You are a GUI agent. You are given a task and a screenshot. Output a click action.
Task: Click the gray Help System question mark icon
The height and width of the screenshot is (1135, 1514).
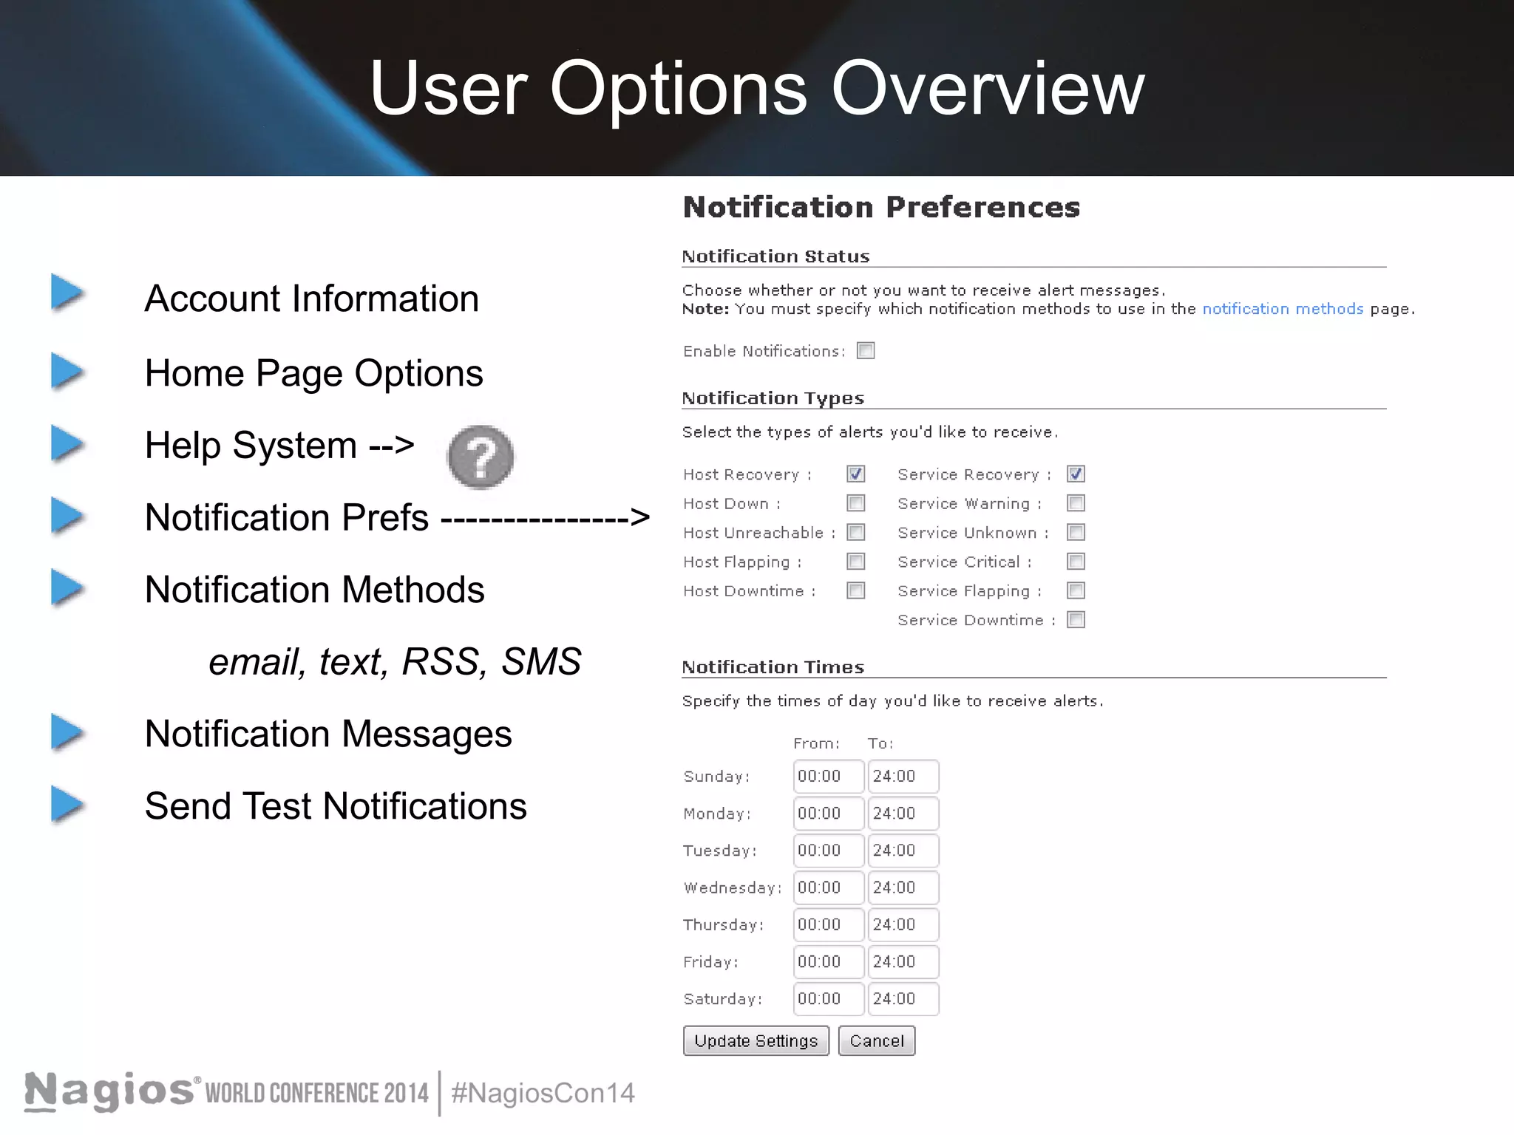point(481,457)
